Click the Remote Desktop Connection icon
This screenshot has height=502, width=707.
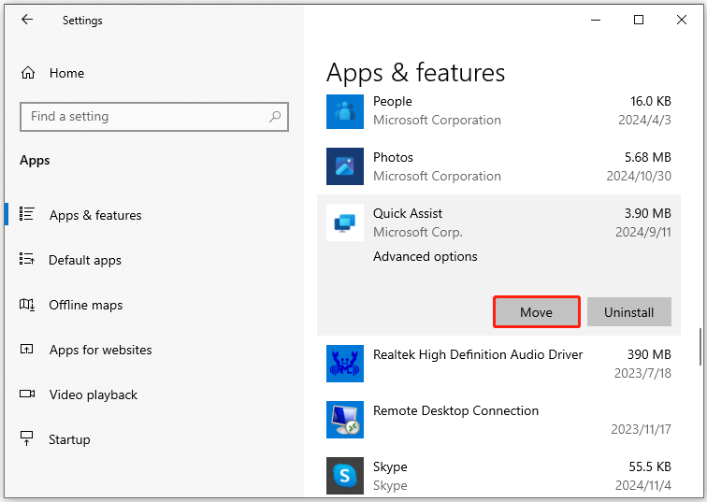coord(344,420)
